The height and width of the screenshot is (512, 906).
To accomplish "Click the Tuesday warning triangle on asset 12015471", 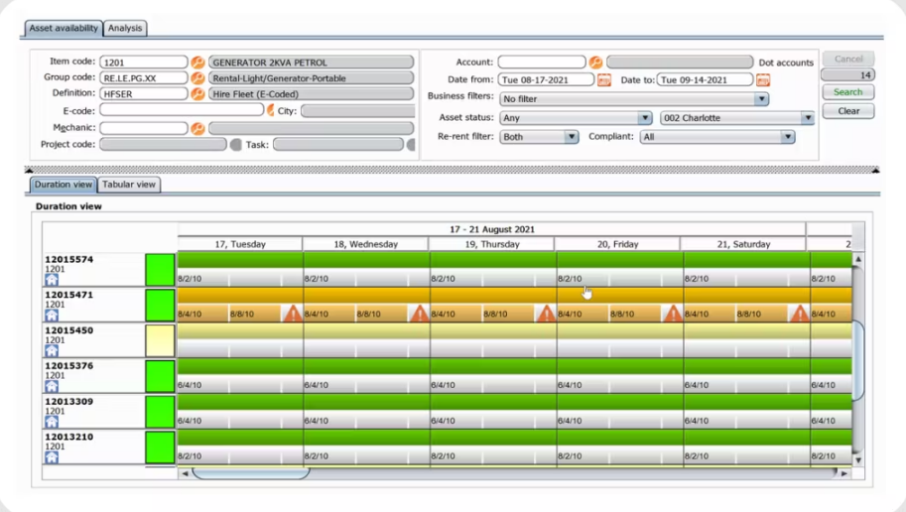I will [292, 314].
